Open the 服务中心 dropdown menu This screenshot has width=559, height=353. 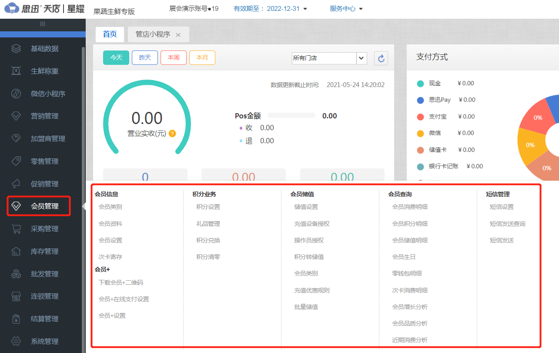tap(345, 8)
